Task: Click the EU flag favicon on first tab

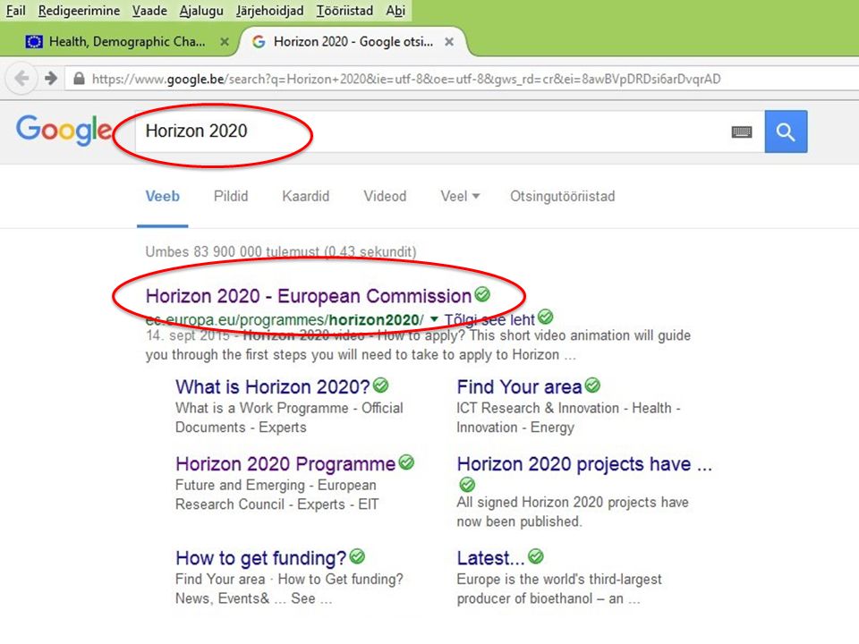Action: pyautogui.click(x=34, y=42)
